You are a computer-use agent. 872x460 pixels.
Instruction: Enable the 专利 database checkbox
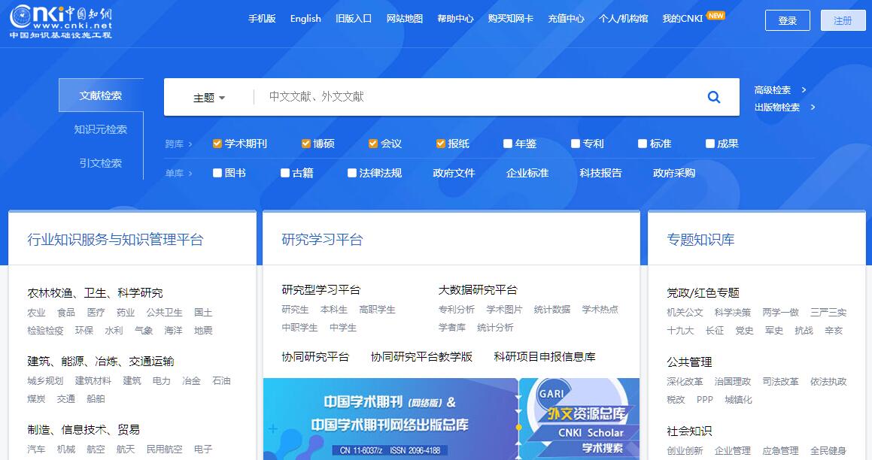(576, 144)
